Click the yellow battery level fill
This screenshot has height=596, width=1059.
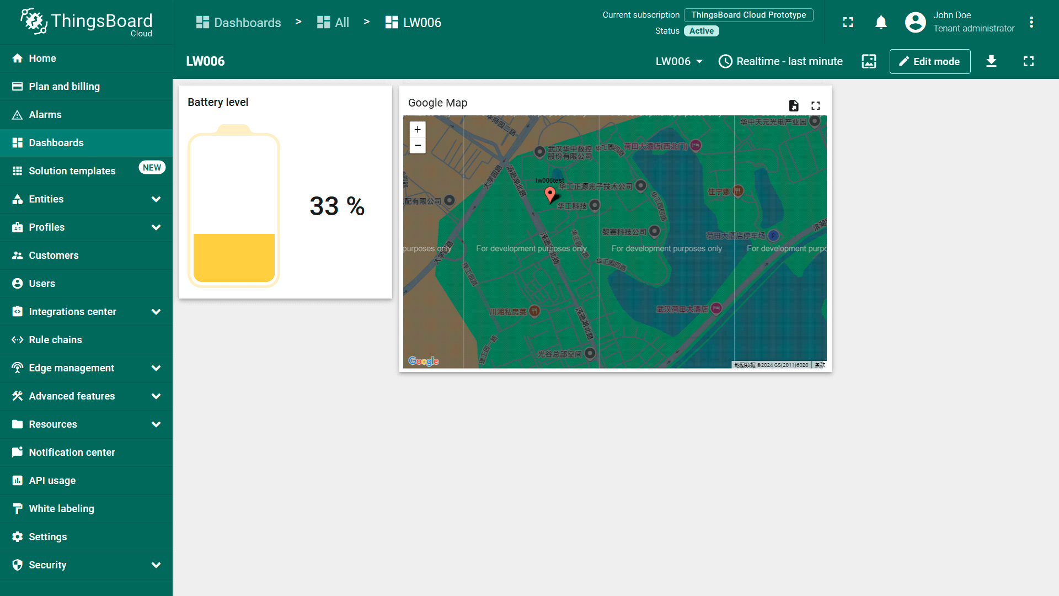[x=234, y=258]
